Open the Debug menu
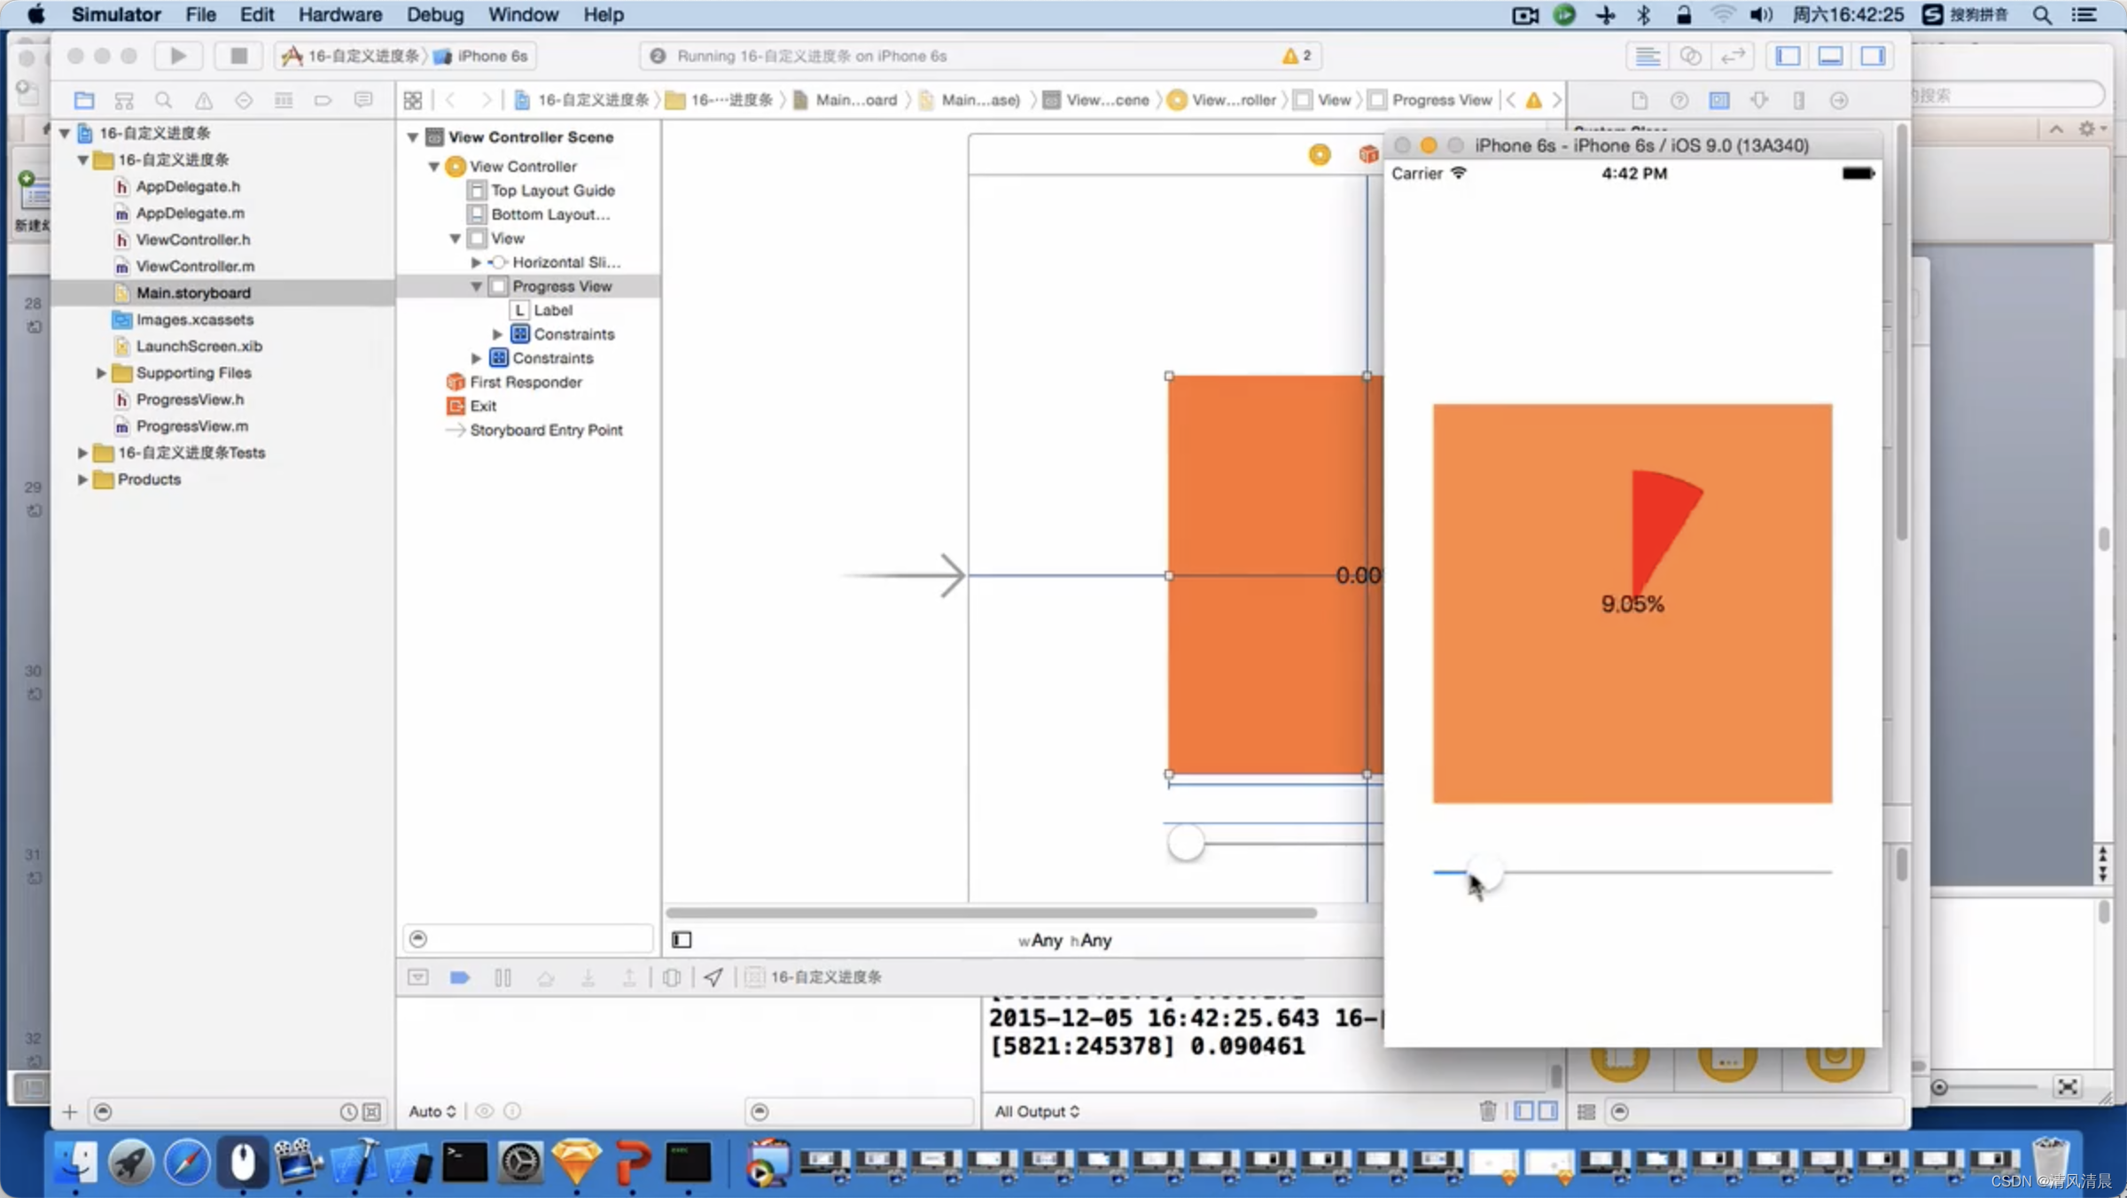 click(x=435, y=14)
